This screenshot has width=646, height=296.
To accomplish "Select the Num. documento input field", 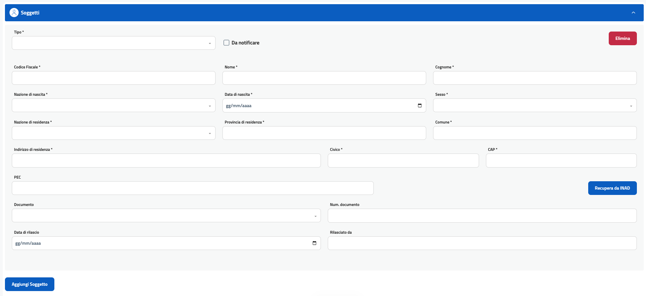I will [482, 215].
